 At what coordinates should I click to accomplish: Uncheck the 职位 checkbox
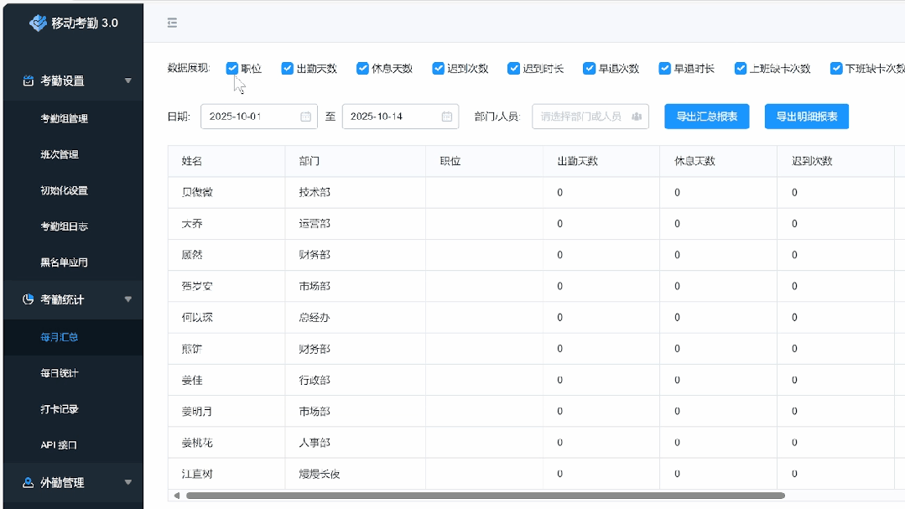[232, 69]
